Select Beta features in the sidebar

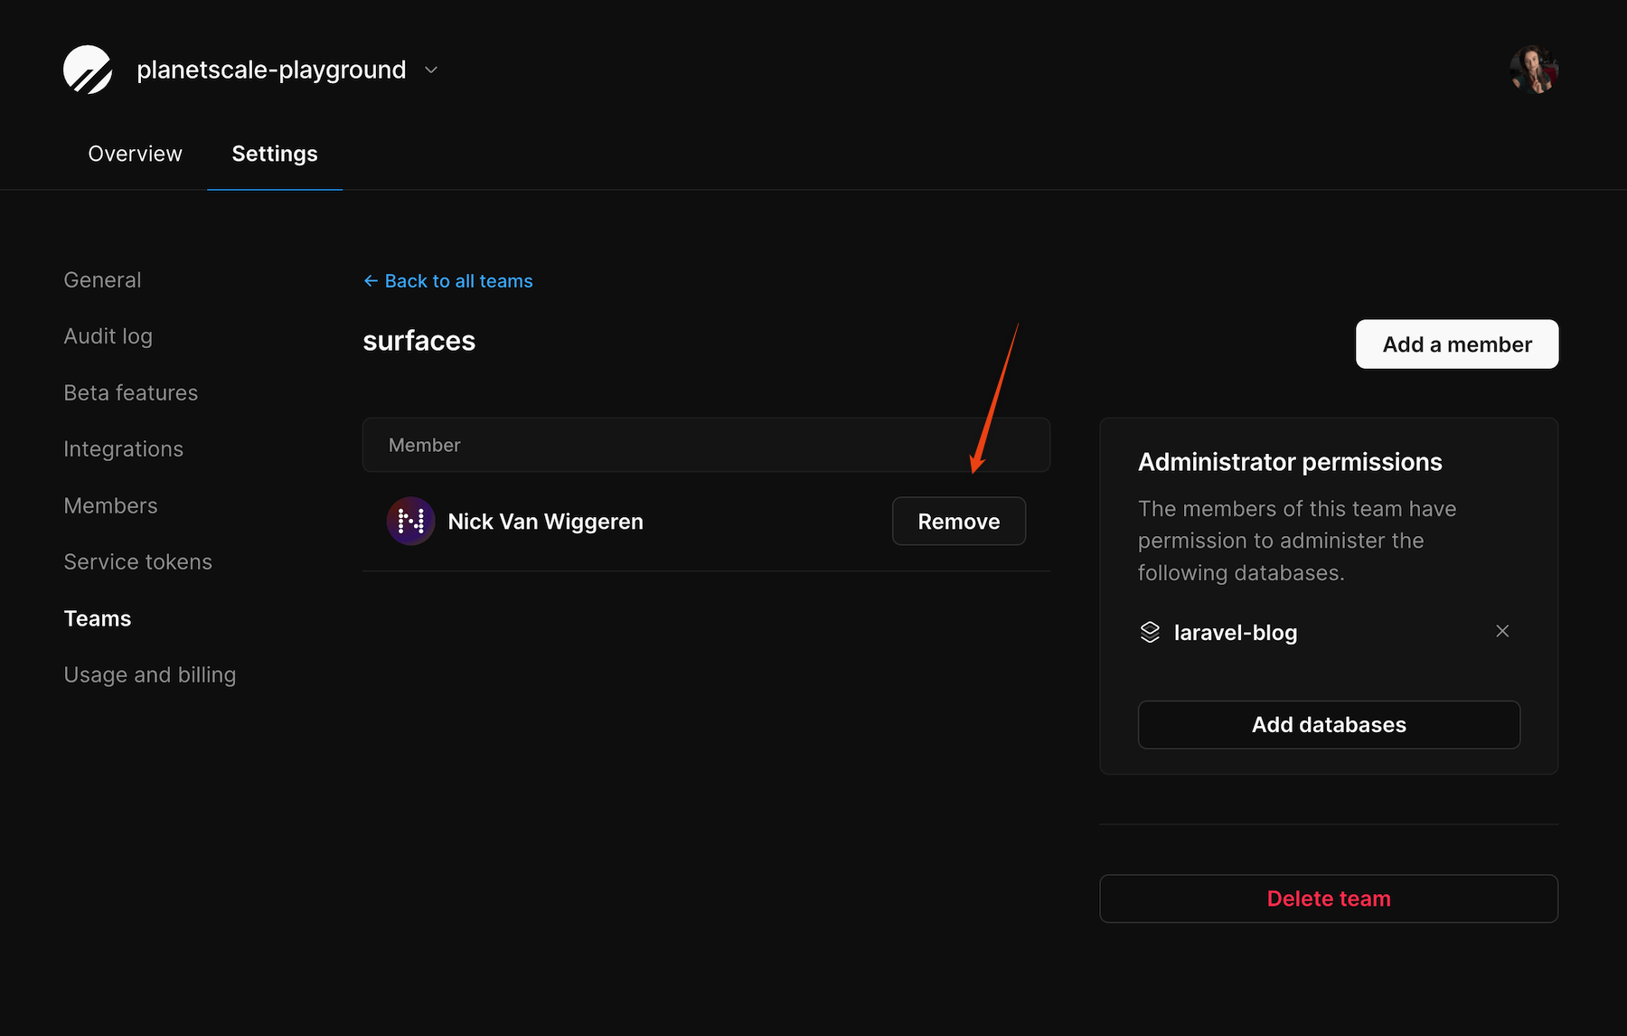click(x=130, y=392)
